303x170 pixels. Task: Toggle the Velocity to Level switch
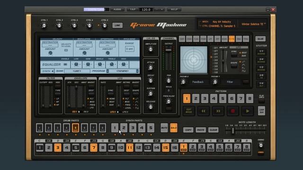(x=66, y=51)
